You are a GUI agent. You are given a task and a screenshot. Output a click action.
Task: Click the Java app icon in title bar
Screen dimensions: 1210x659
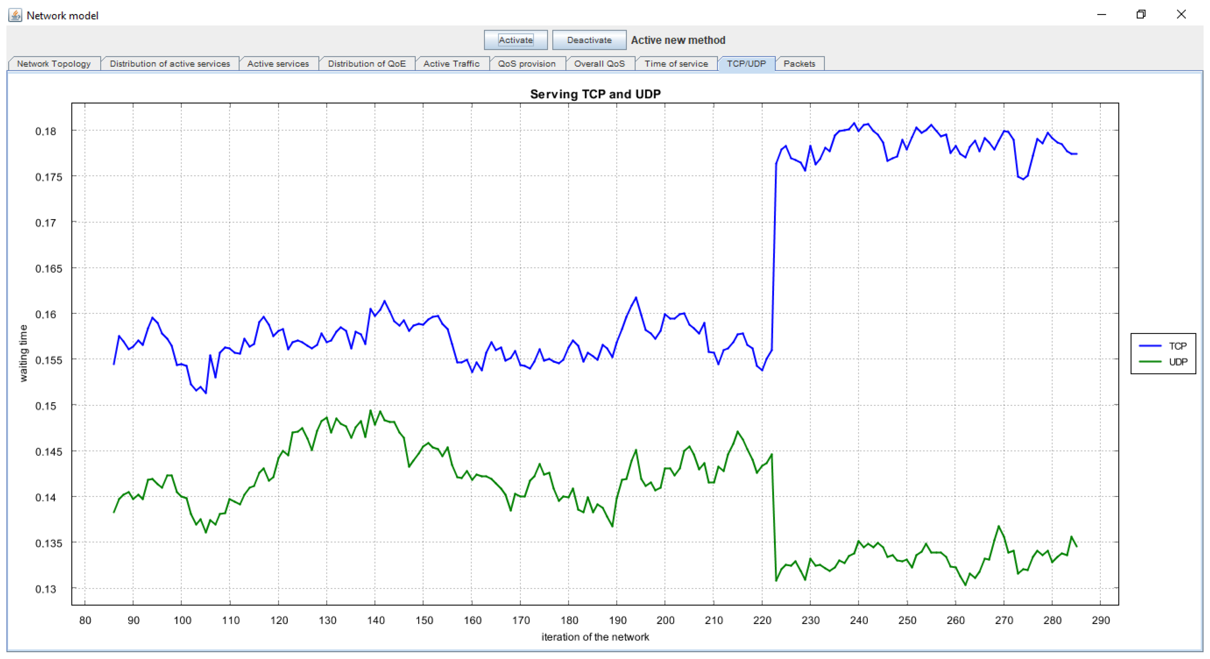click(x=15, y=15)
